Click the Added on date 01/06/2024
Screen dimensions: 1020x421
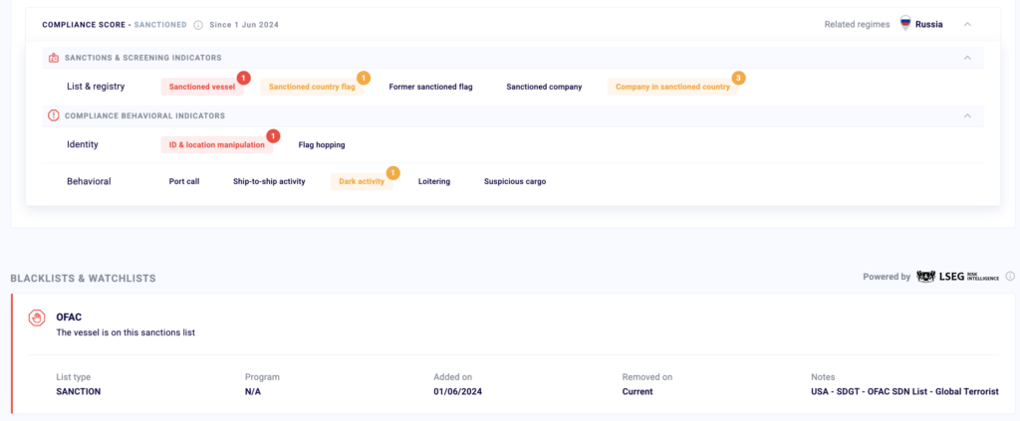(x=458, y=392)
